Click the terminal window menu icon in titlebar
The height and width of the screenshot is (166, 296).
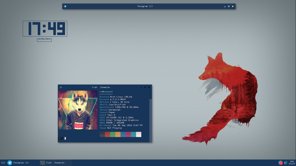point(61,87)
